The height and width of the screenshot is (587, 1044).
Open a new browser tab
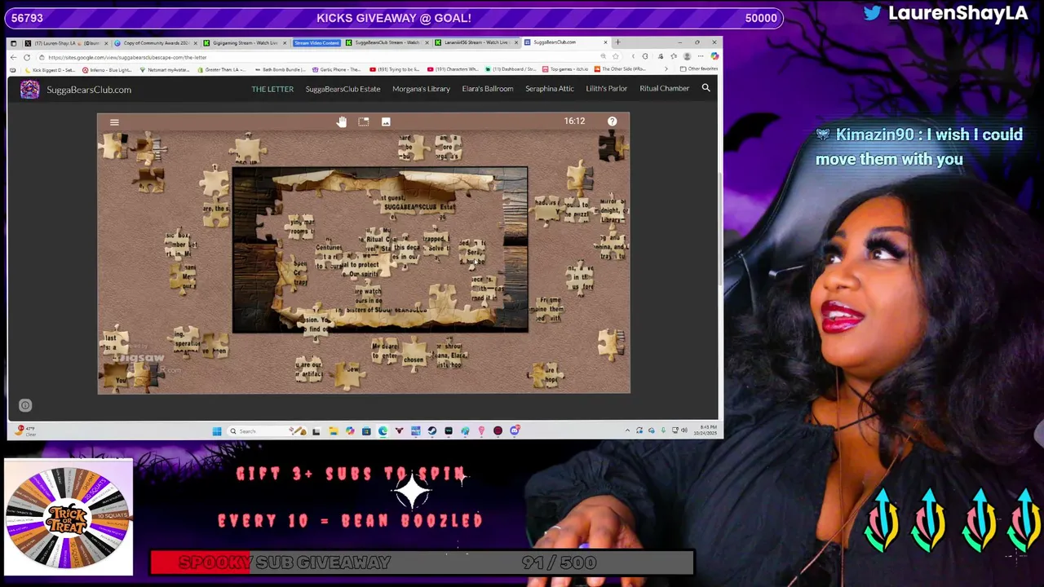617,42
